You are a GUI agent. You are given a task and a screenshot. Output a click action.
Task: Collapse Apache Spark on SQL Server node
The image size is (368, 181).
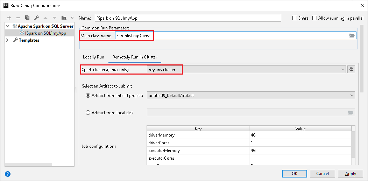pyautogui.click(x=7, y=26)
